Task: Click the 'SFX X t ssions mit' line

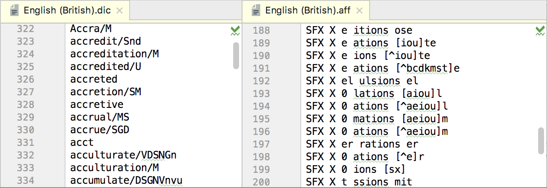Action: [x=359, y=182]
